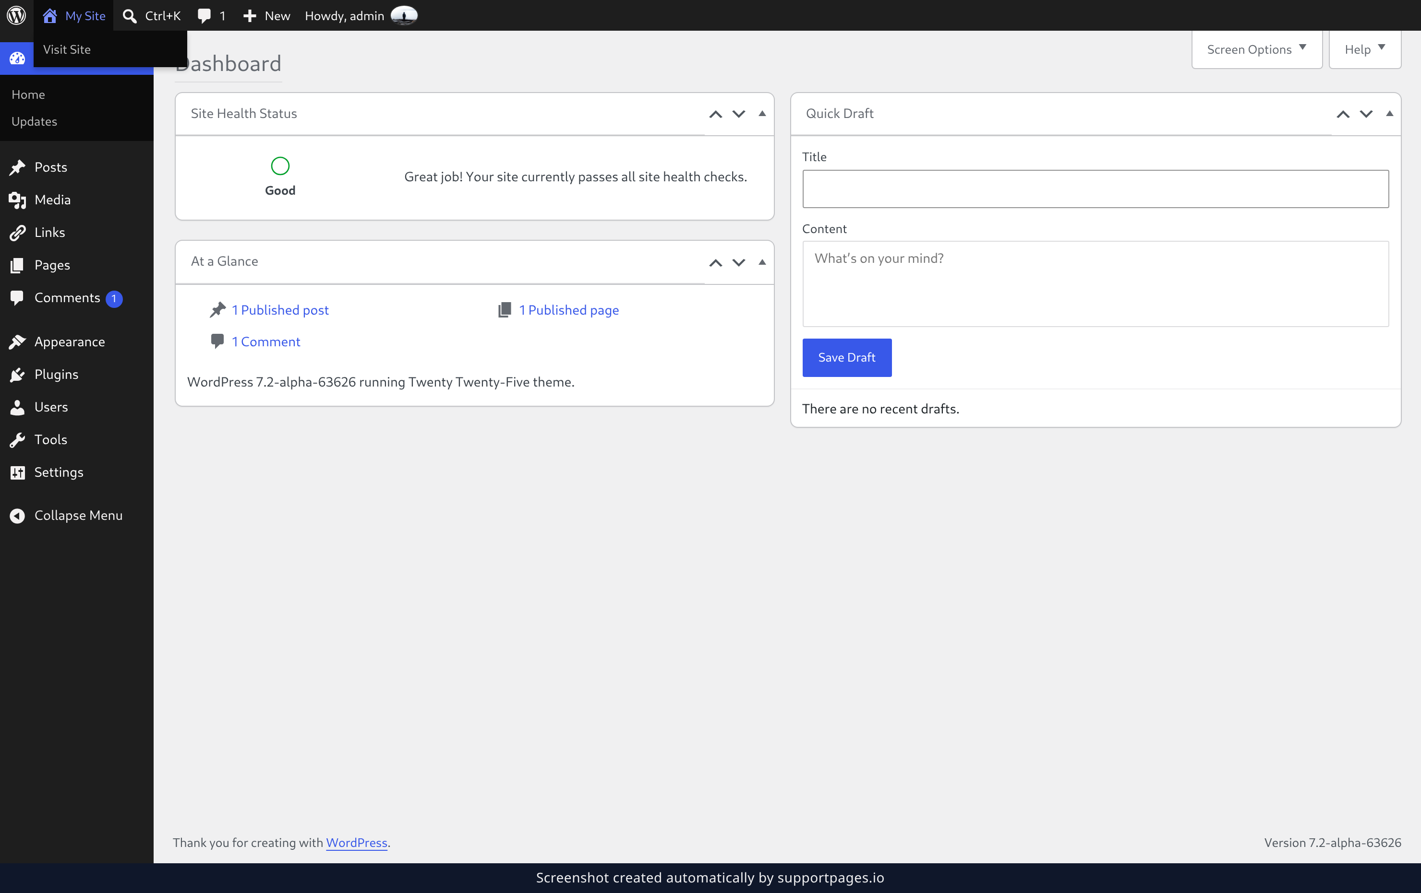
Task: Click the search magnifier icon
Action: pyautogui.click(x=129, y=16)
